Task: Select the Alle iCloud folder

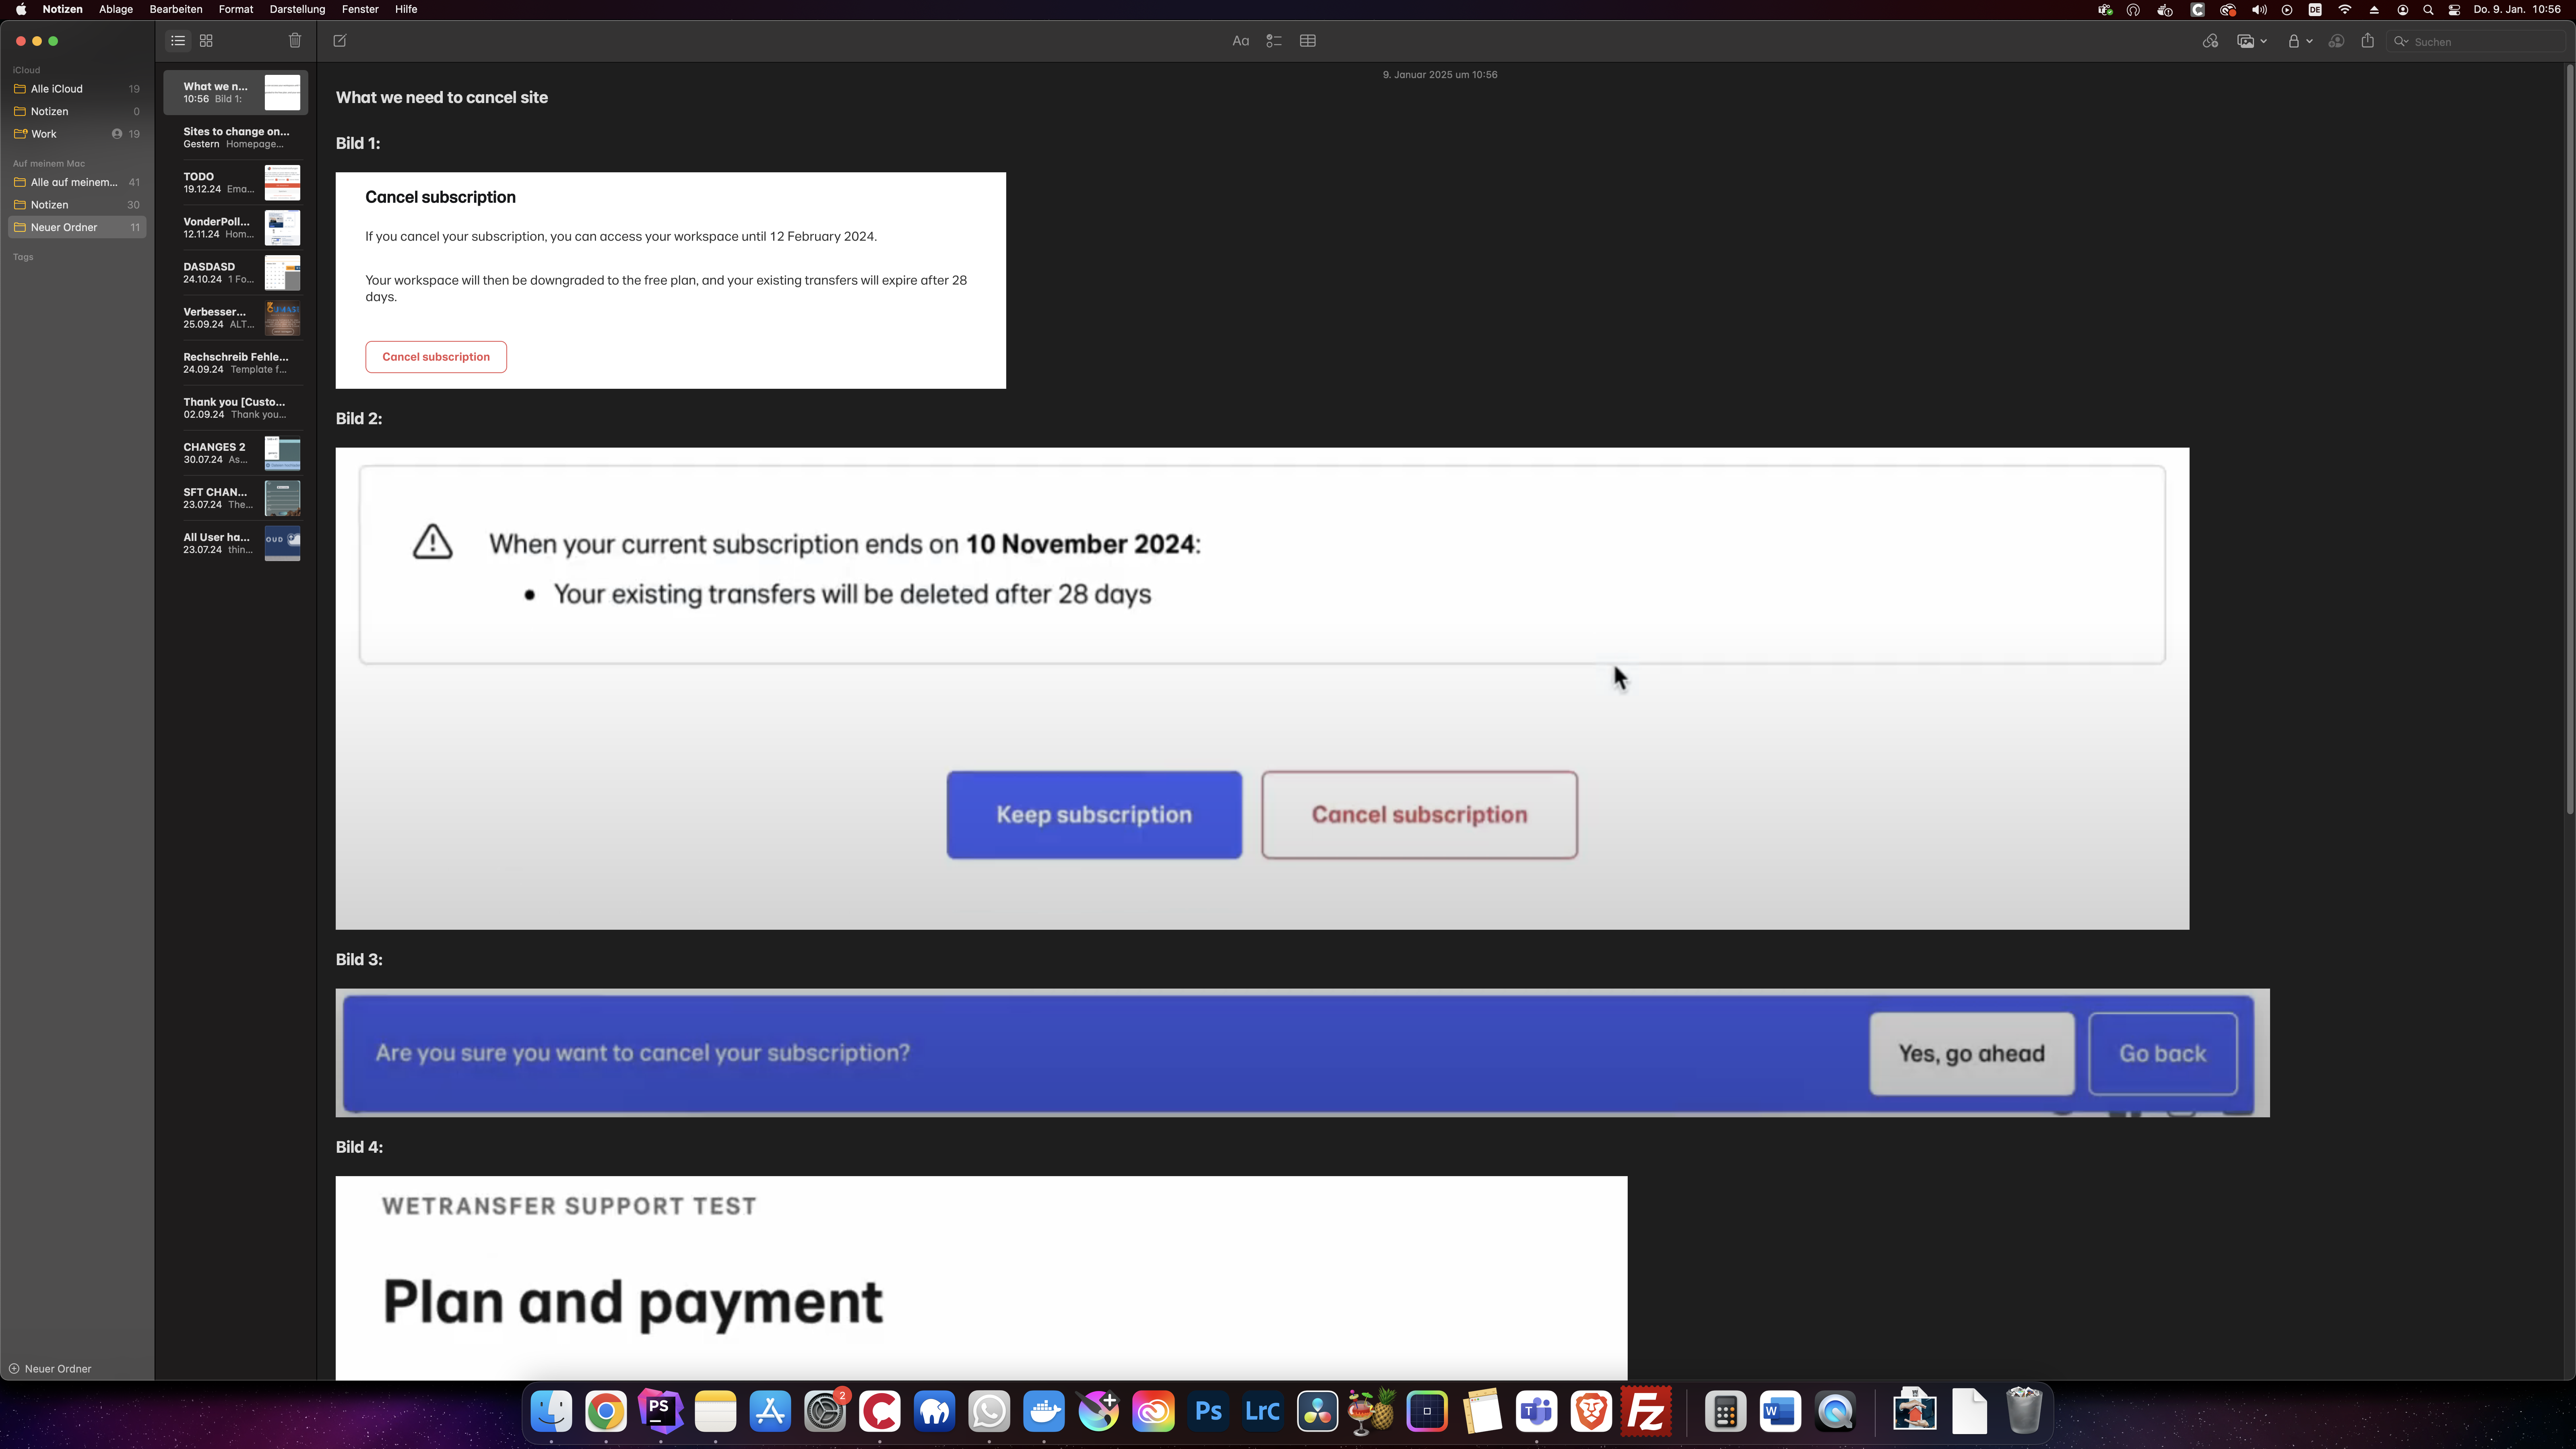Action: click(77, 89)
